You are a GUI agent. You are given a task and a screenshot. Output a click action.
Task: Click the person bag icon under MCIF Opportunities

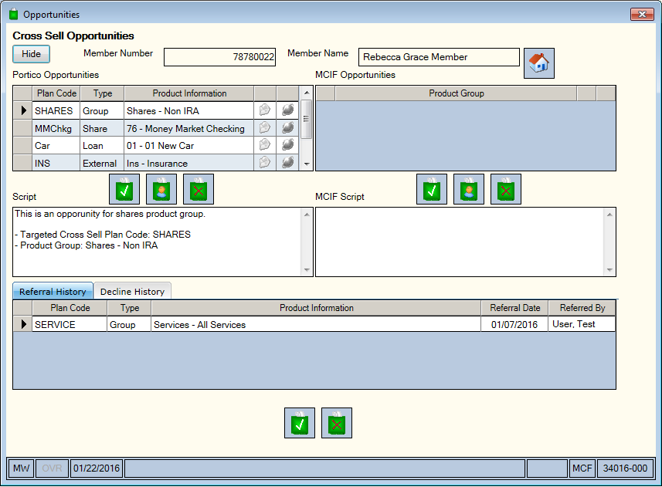coord(469,189)
